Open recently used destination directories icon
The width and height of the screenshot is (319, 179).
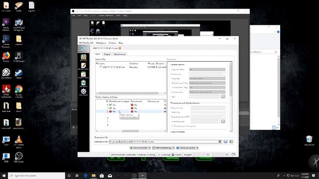(231, 142)
